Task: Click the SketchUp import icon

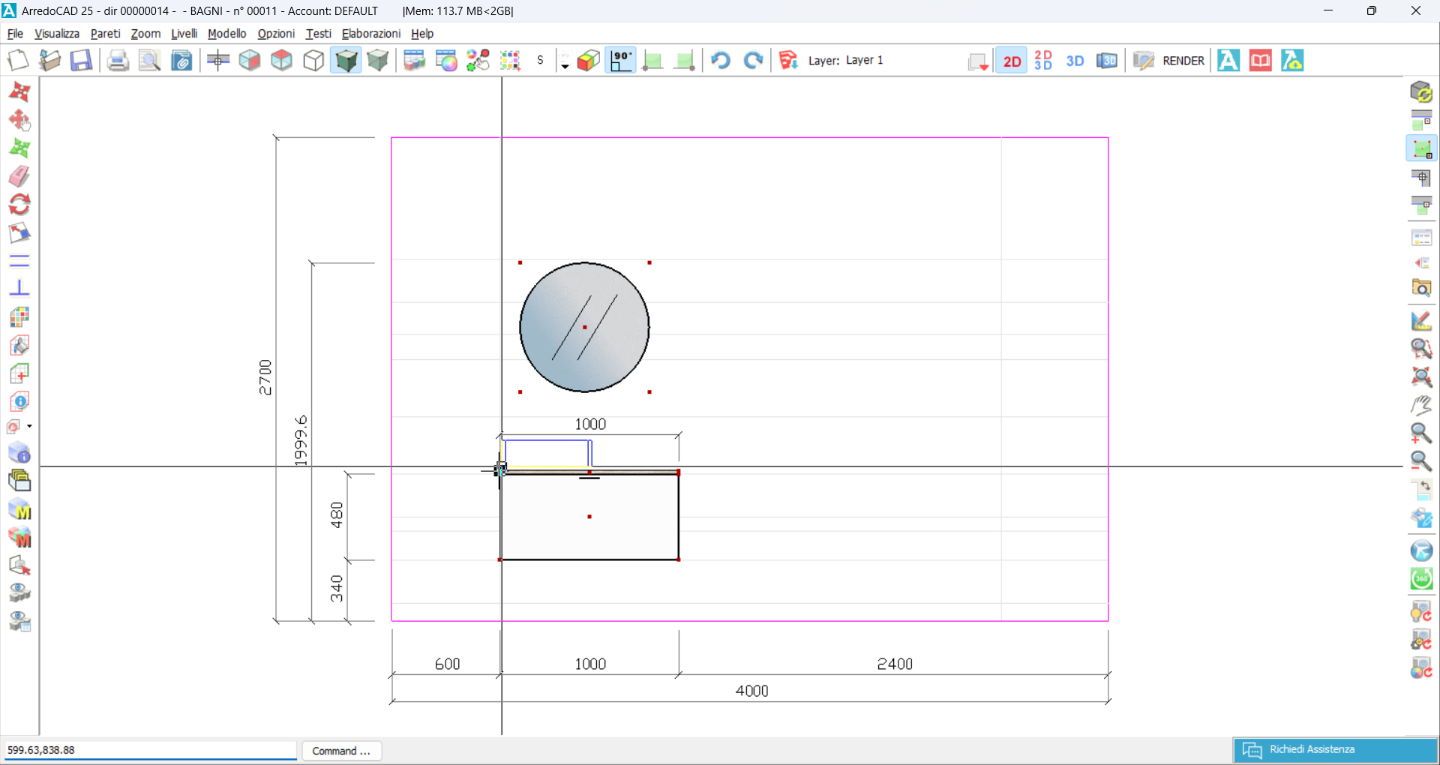Action: coord(788,60)
